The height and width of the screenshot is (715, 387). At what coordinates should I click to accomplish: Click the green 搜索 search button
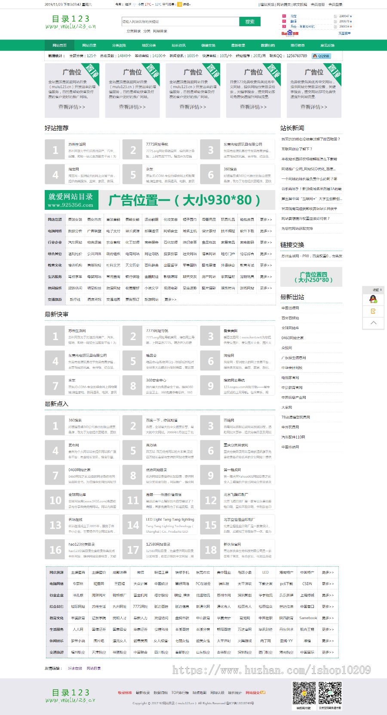[250, 21]
